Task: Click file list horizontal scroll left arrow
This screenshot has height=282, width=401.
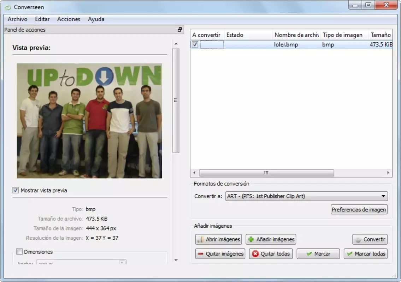Action: [194, 173]
